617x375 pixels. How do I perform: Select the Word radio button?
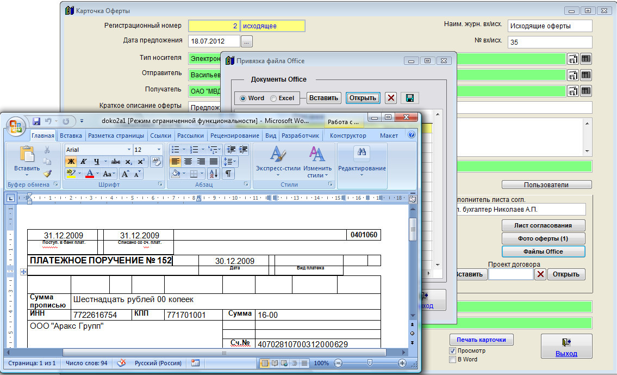(x=242, y=99)
